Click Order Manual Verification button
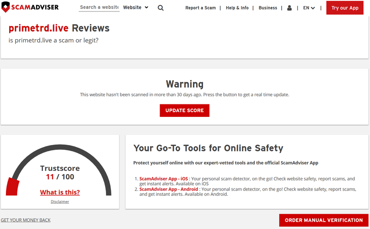Screen dimensions: 370x229 coord(324,220)
